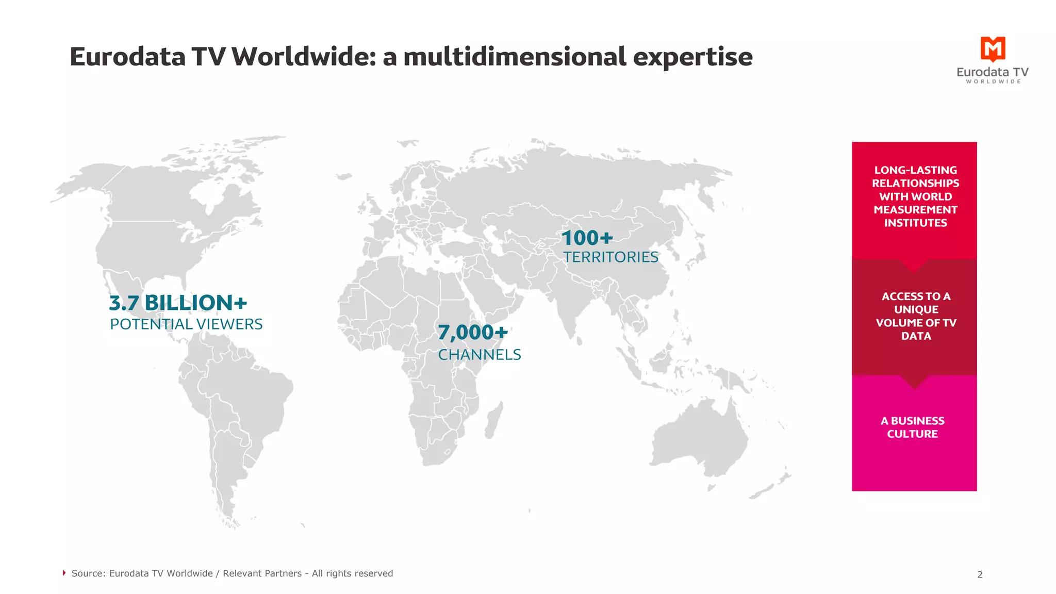Click the POTENTIAL VIEWERS label
Screen dimensions: 1056x594
coord(186,324)
